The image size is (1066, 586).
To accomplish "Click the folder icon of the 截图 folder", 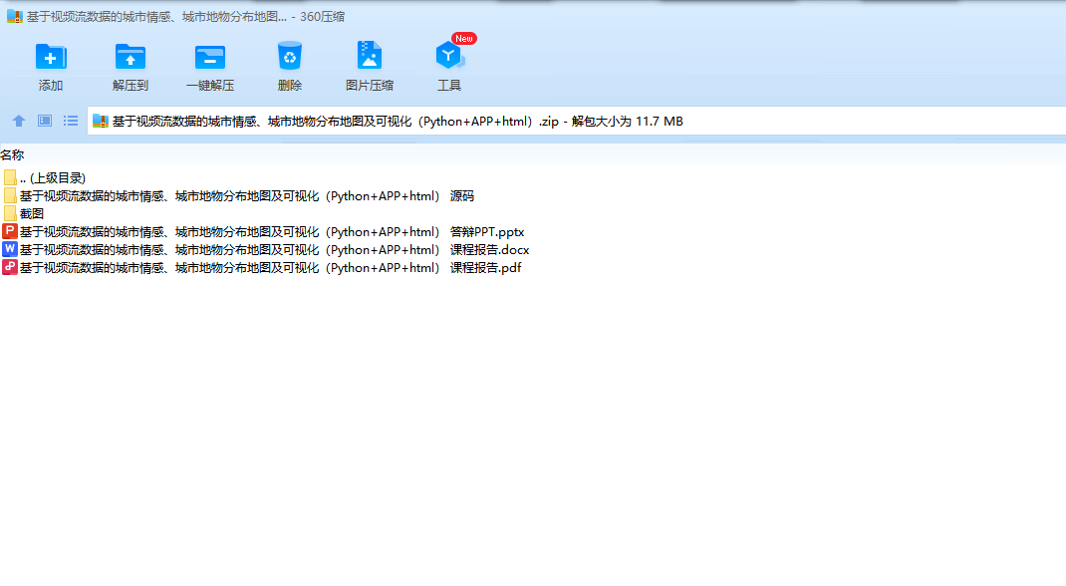I will 10,213.
